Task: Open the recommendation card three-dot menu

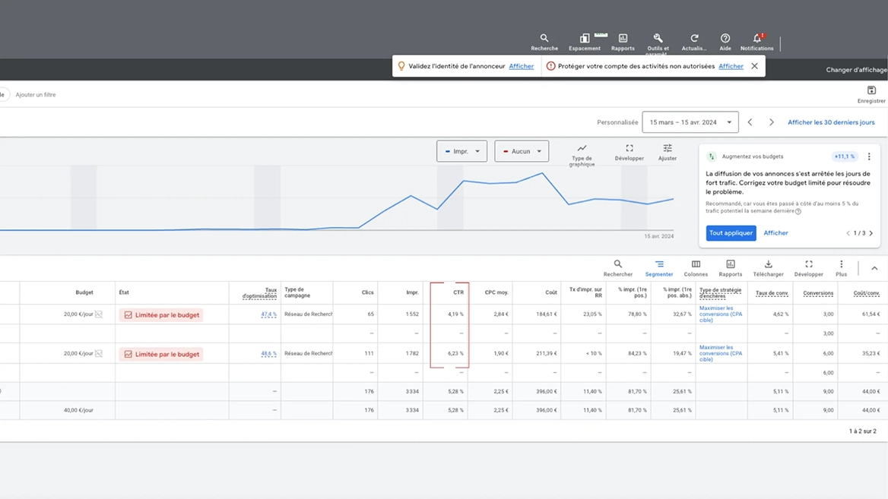Action: 869,156
